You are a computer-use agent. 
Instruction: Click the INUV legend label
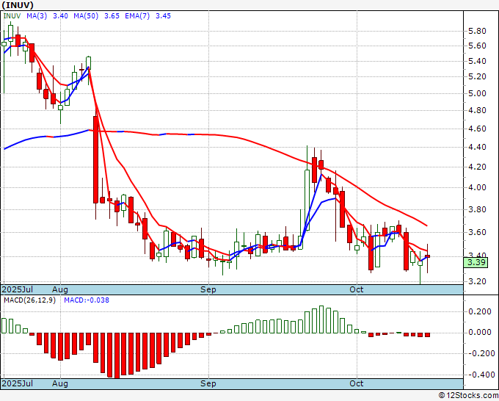point(12,16)
